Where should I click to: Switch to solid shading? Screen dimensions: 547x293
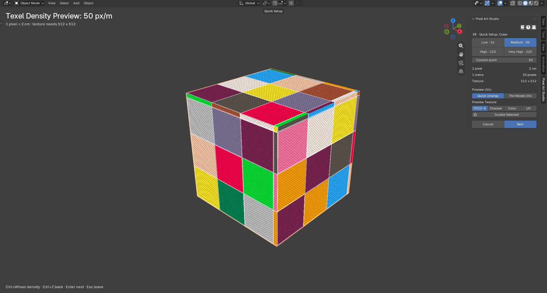[525, 3]
